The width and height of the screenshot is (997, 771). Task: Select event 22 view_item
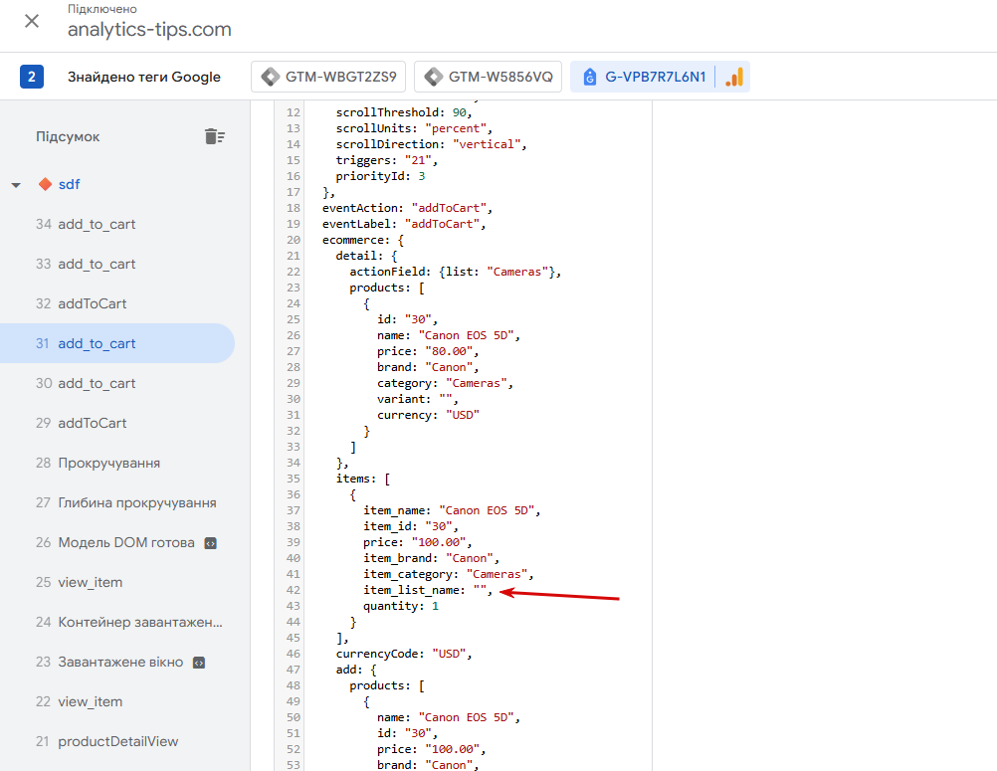(x=117, y=701)
